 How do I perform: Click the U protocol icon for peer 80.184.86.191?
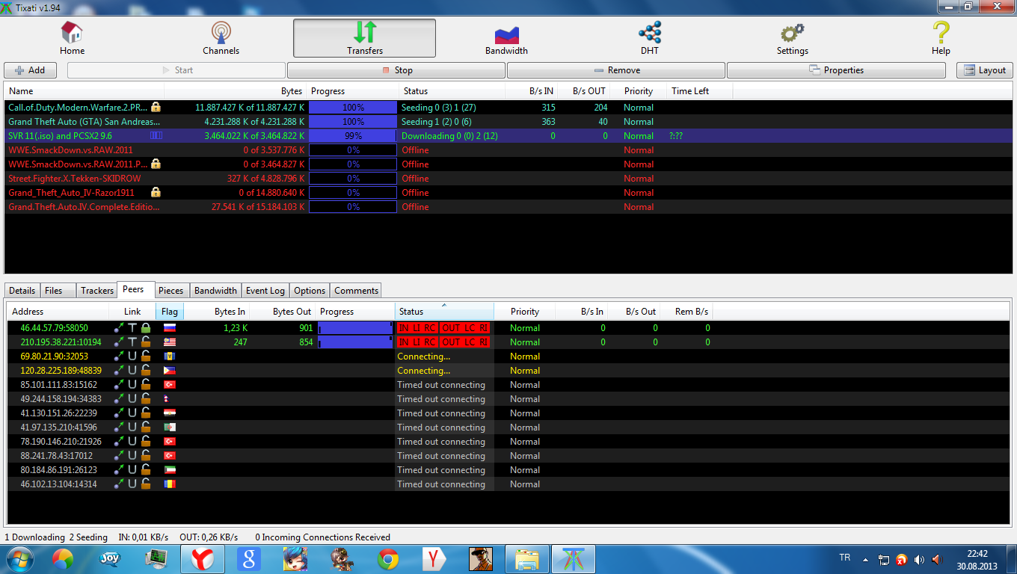(x=132, y=469)
